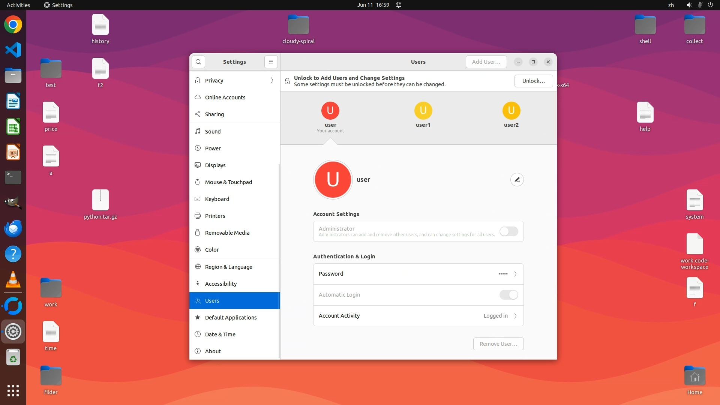Toggle the Administrator switch
The image size is (720, 405).
pyautogui.click(x=508, y=231)
